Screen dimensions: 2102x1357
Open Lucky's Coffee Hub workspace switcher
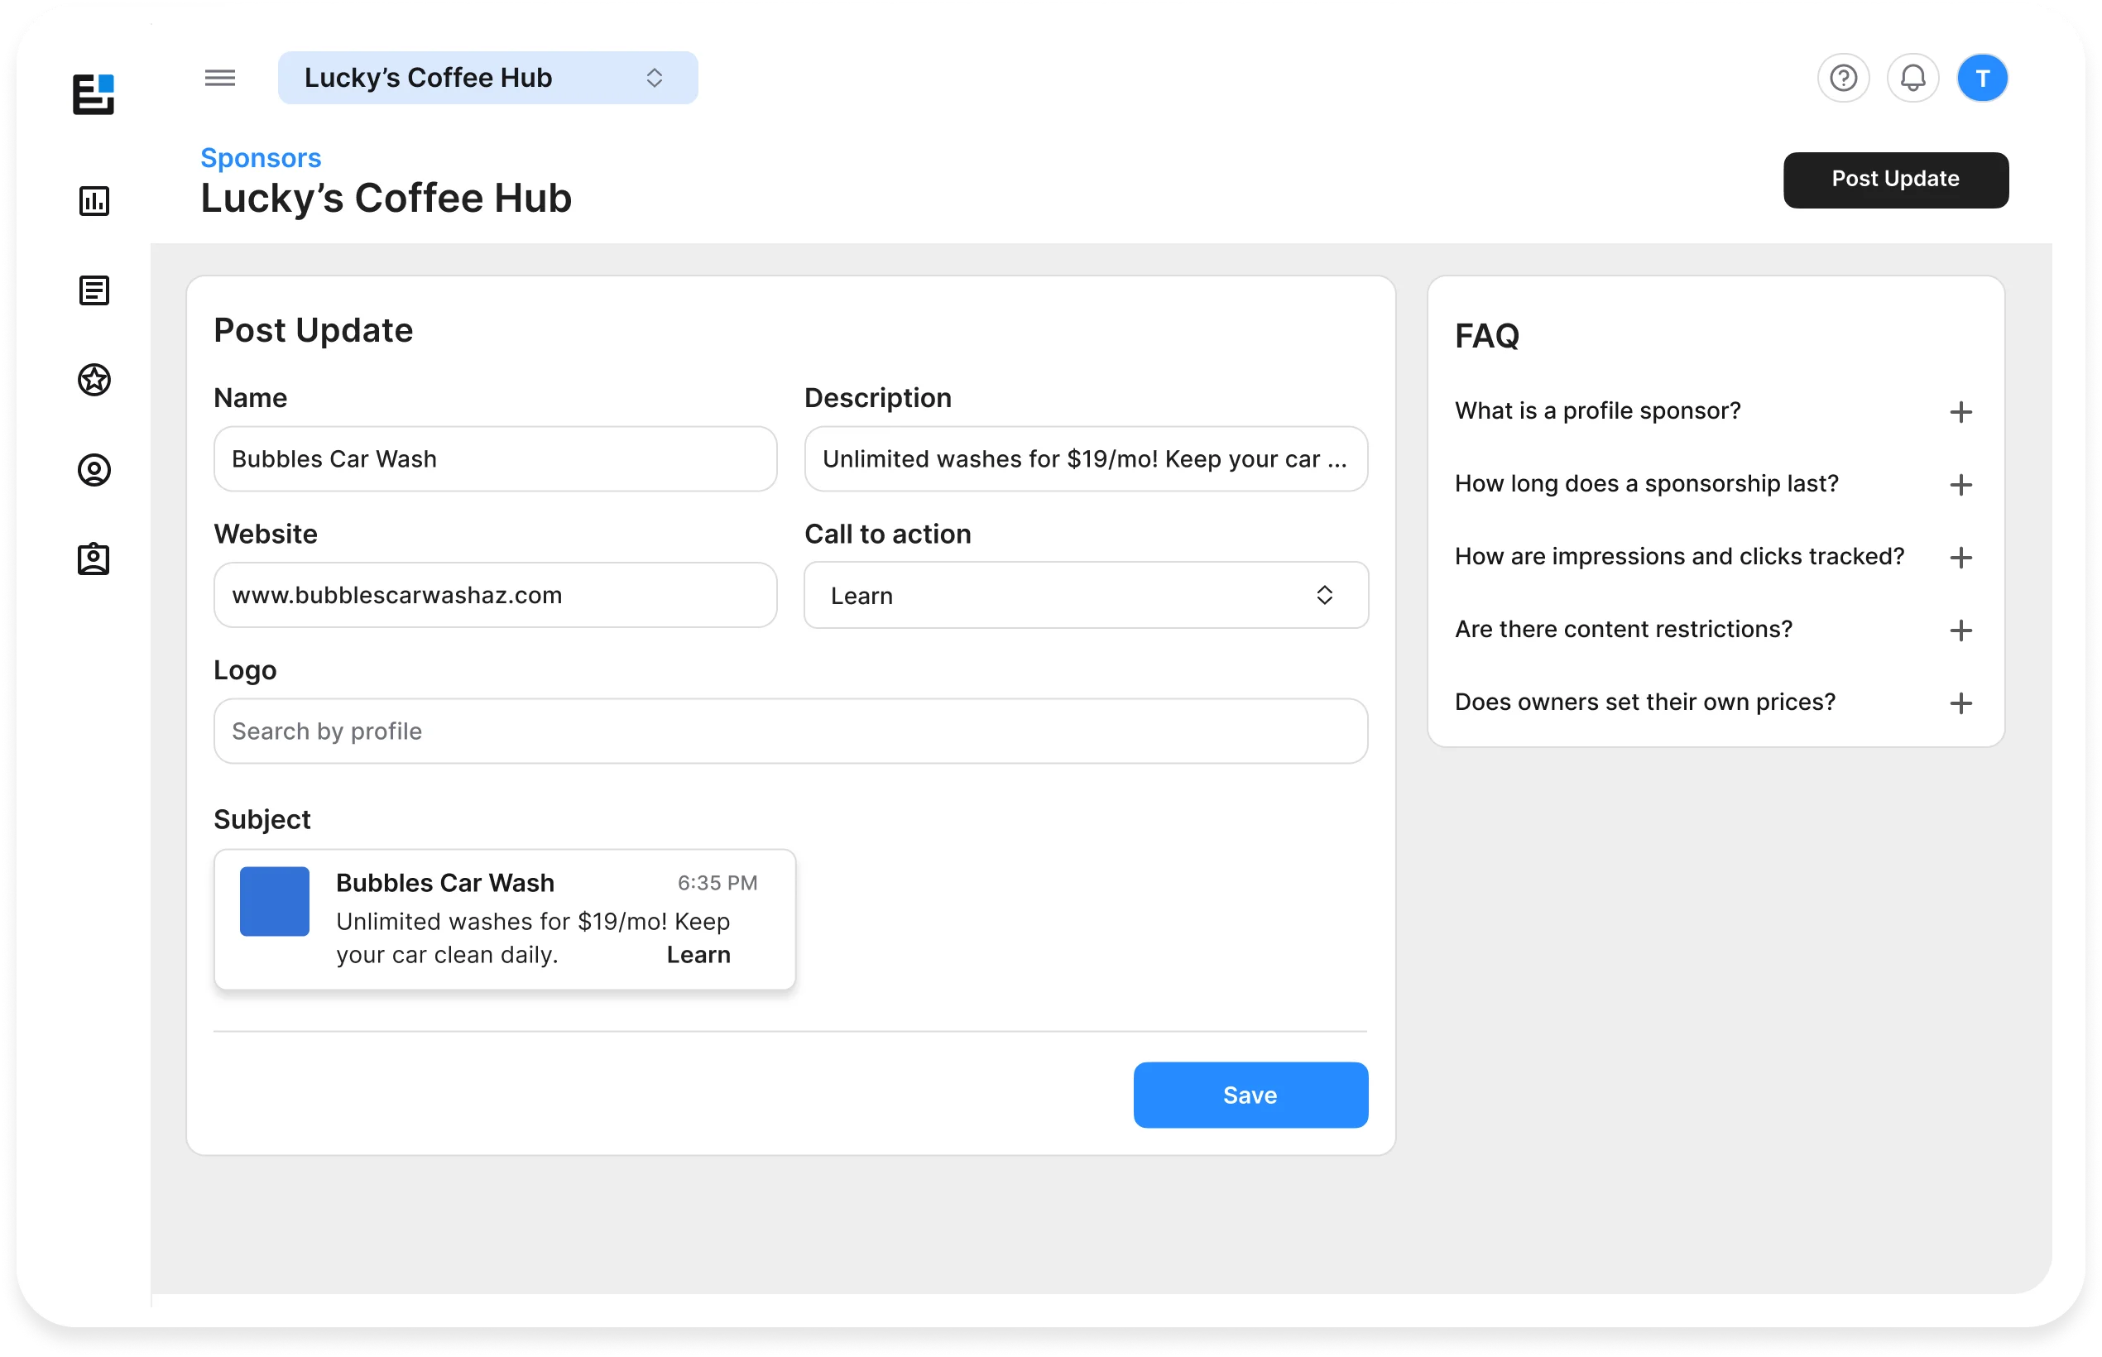point(487,79)
